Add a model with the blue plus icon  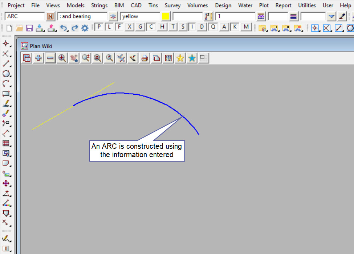click(x=38, y=58)
